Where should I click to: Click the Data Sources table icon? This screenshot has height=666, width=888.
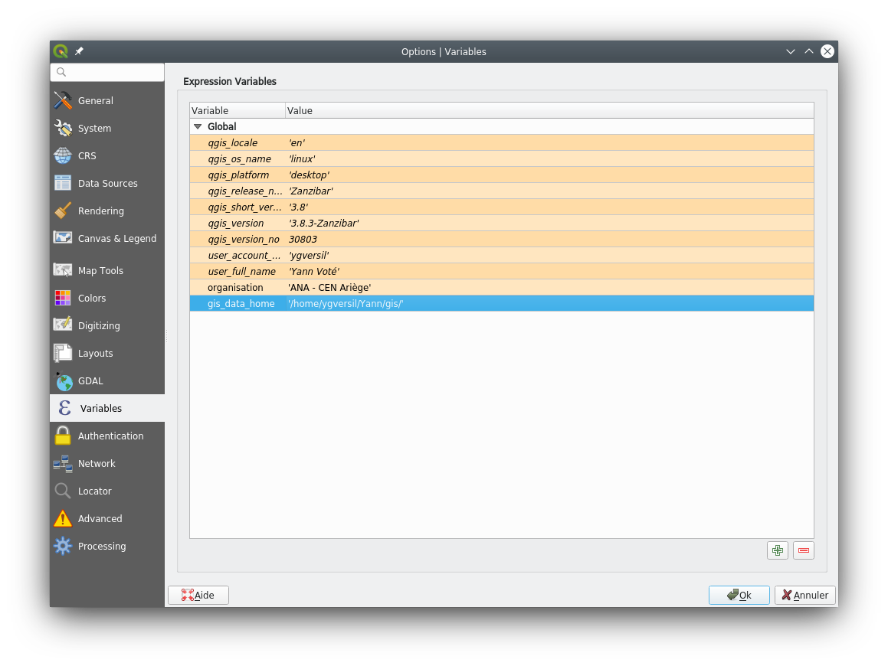tap(63, 183)
